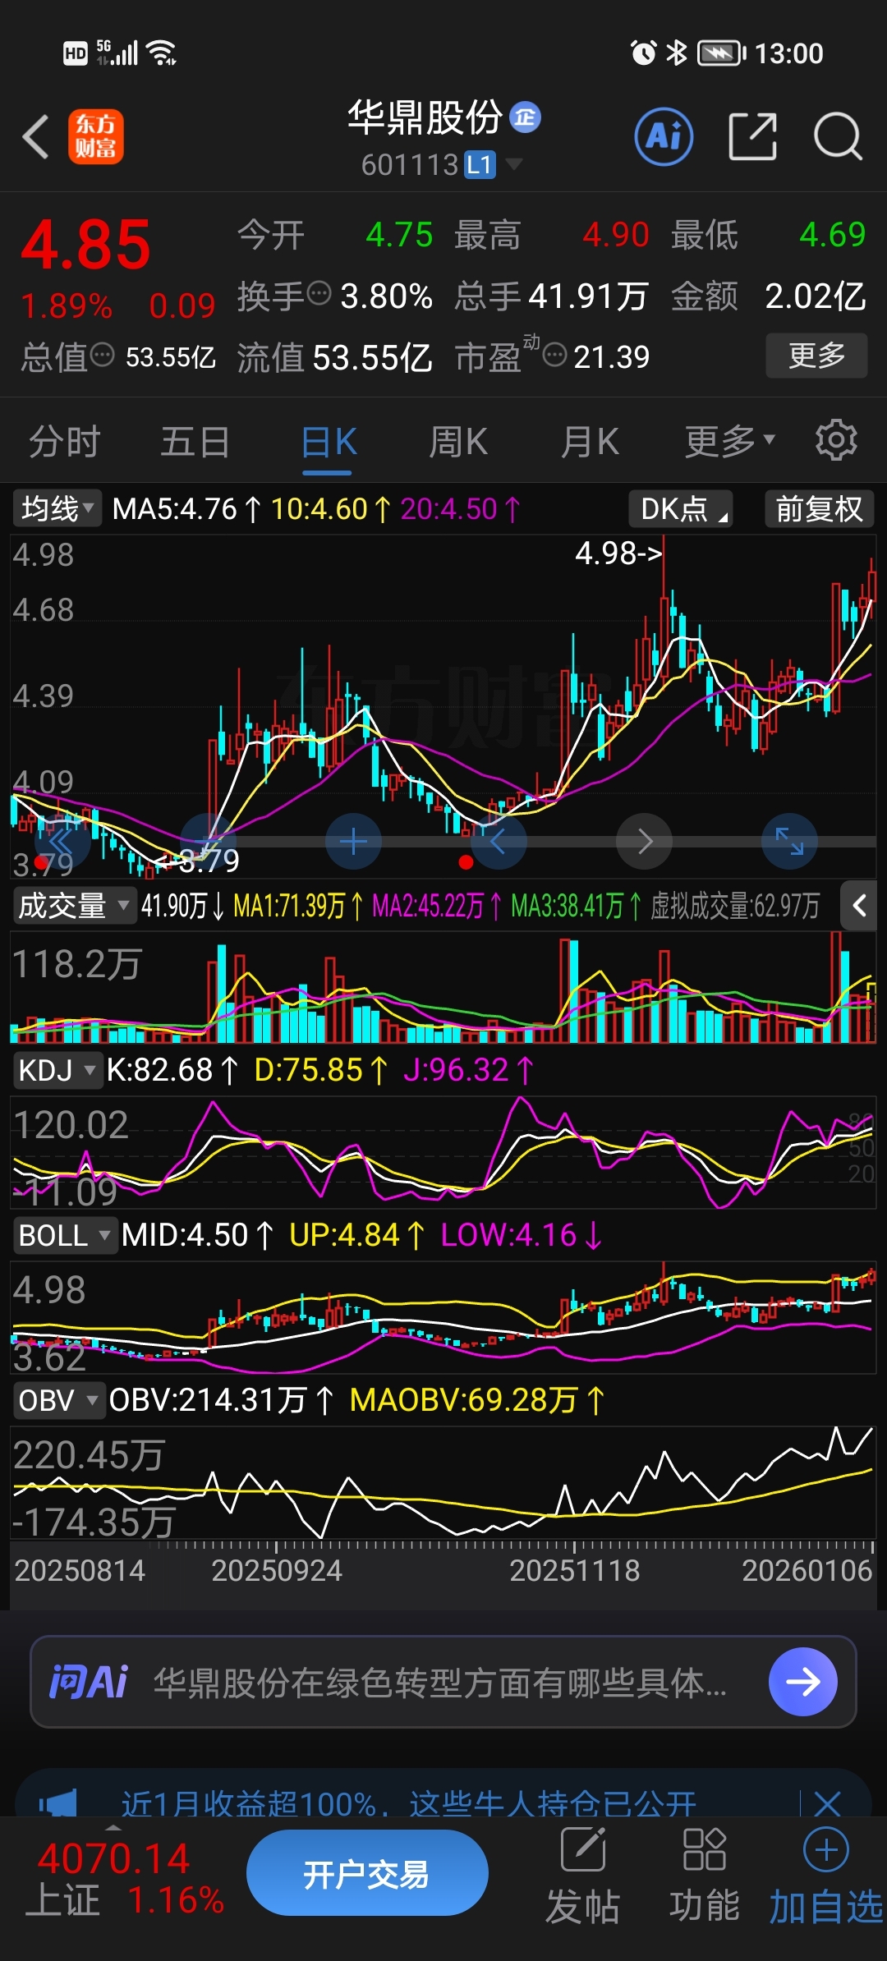Move chart left with arrow button

pos(499,842)
